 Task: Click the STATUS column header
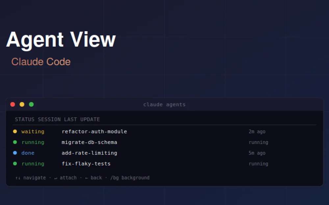[25, 119]
